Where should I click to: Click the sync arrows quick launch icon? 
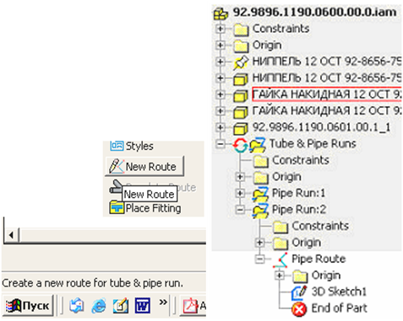pos(77,306)
